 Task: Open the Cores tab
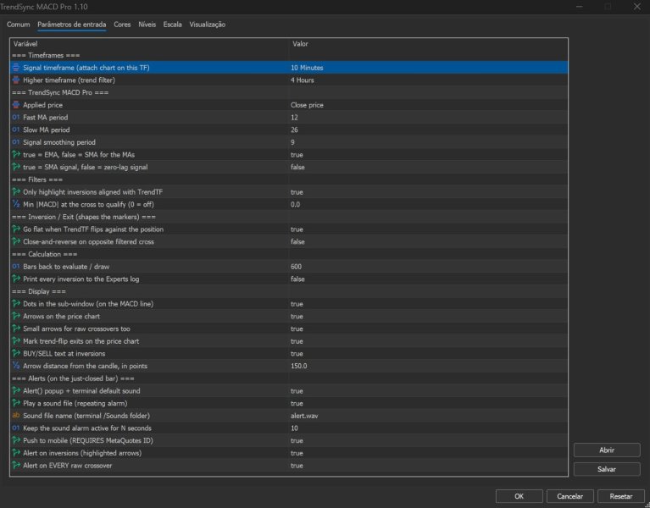tap(122, 25)
